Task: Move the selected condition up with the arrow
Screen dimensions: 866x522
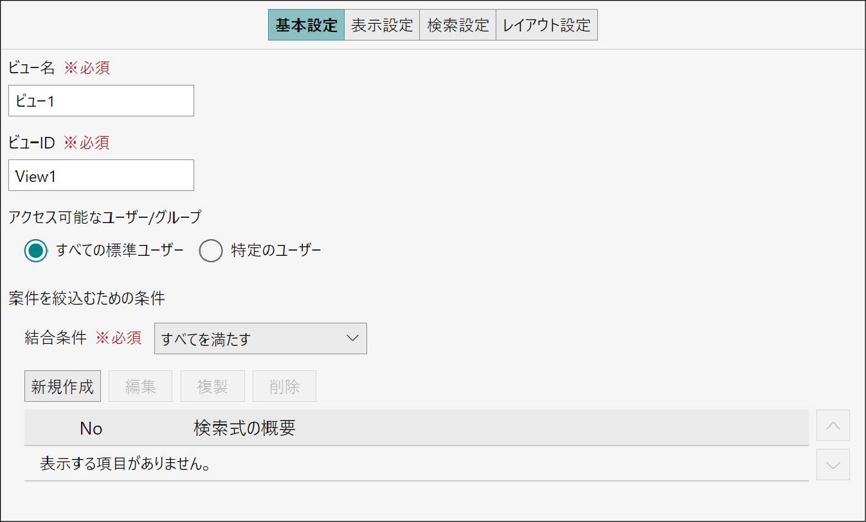Action: (x=833, y=426)
